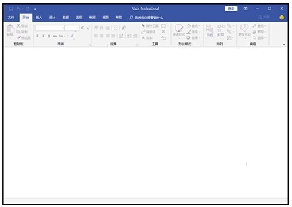The width and height of the screenshot is (292, 207).
Task: Click the Rotate Text icon
Action: point(124,28)
